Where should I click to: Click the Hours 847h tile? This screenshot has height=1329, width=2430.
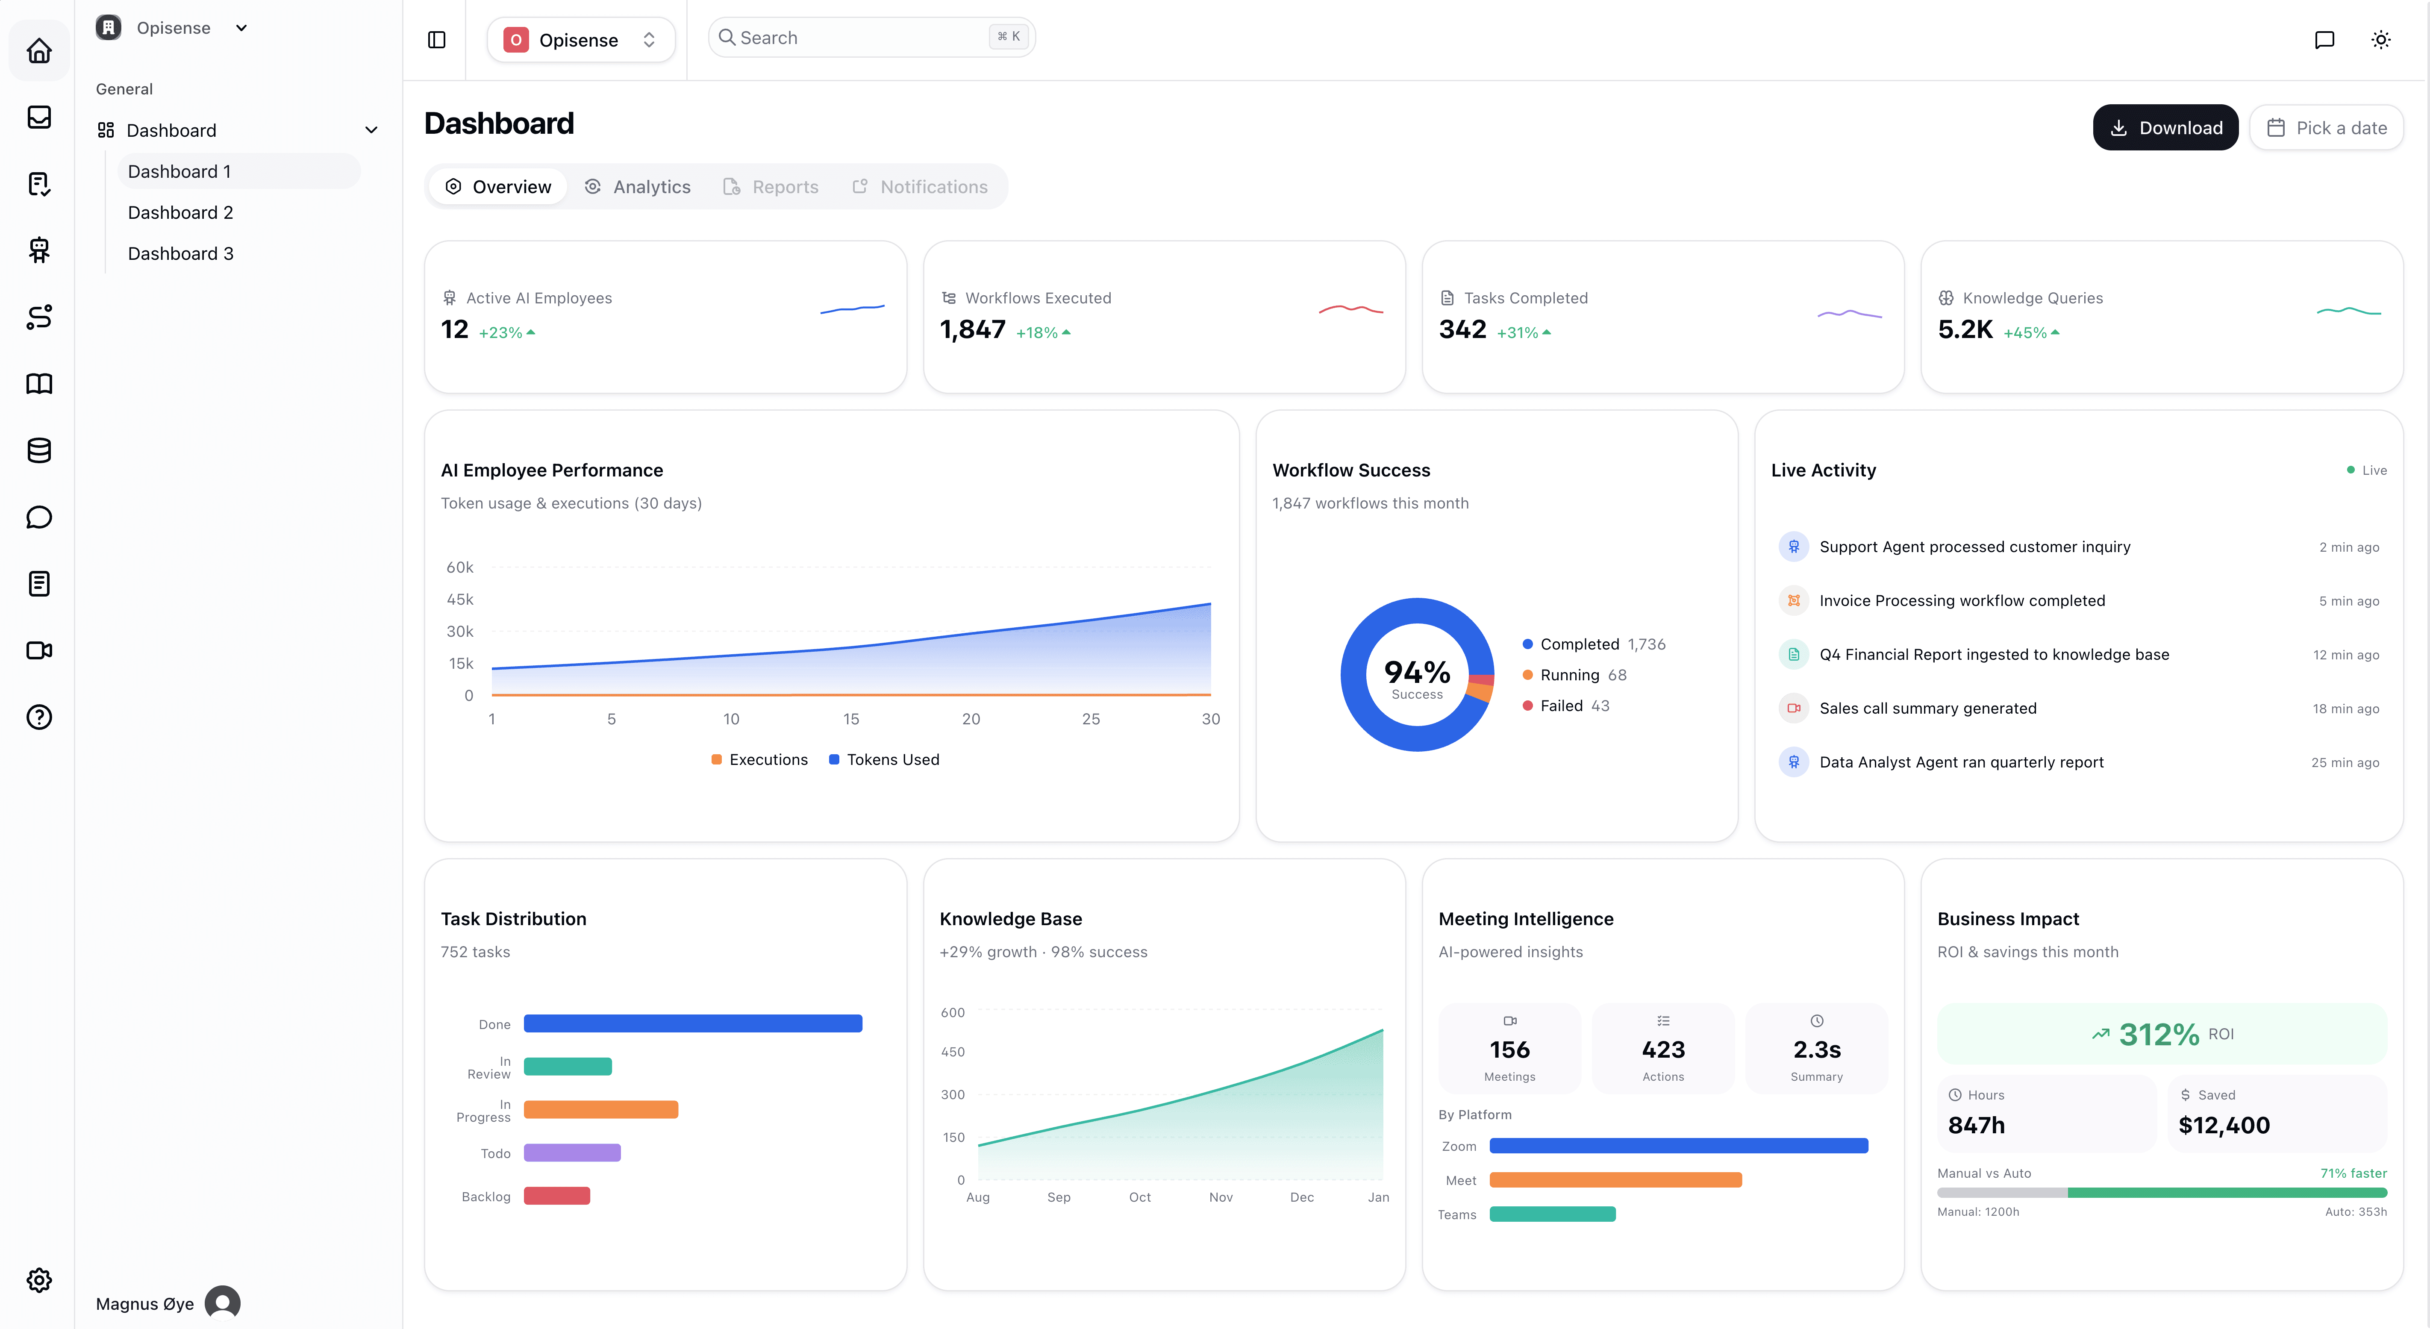(2047, 1113)
